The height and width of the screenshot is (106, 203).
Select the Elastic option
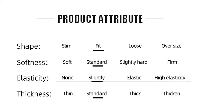[x=134, y=78]
